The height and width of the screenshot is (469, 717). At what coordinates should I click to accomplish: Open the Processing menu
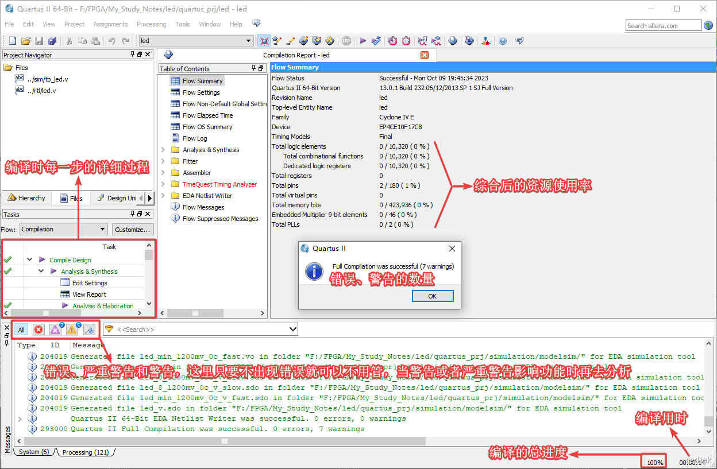pyautogui.click(x=151, y=24)
